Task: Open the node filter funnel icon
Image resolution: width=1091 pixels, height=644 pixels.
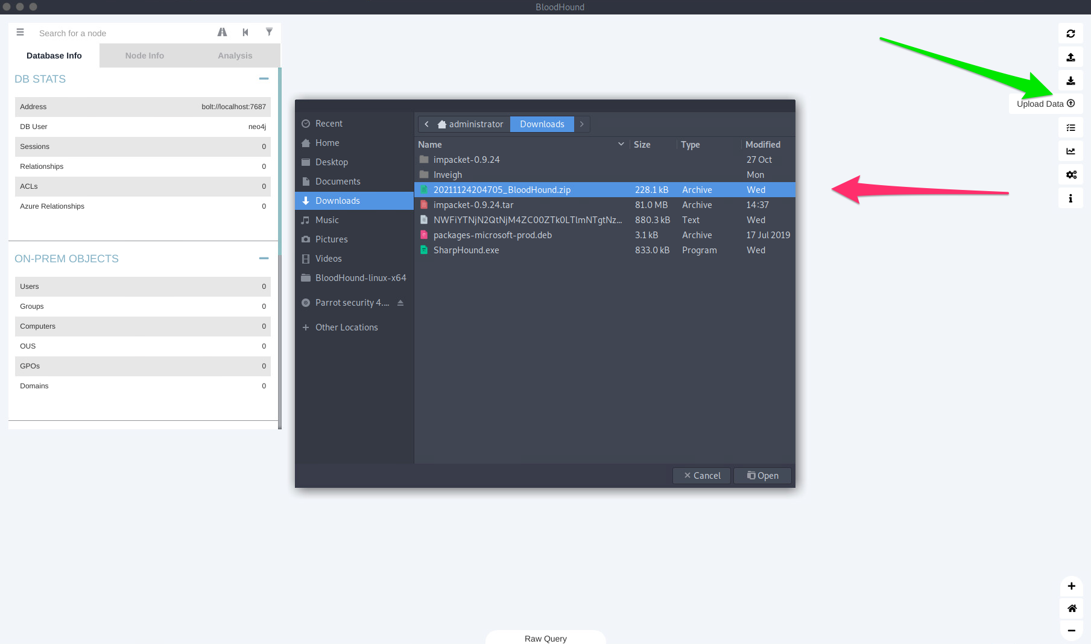Action: click(x=269, y=33)
